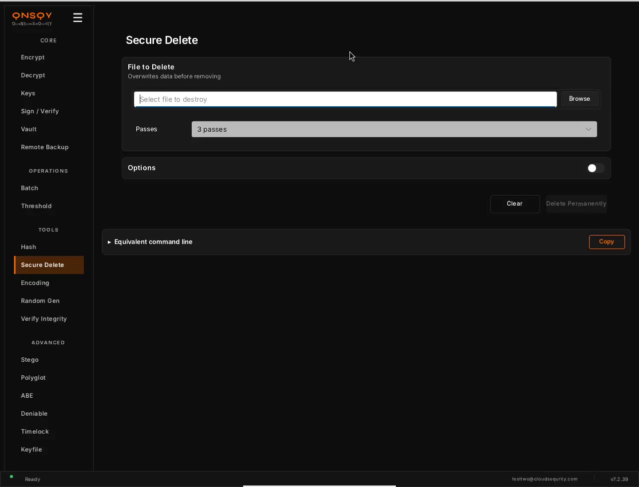Screen dimensions: 639x487
Task: Go to Threshold page
Action: coord(49,206)
